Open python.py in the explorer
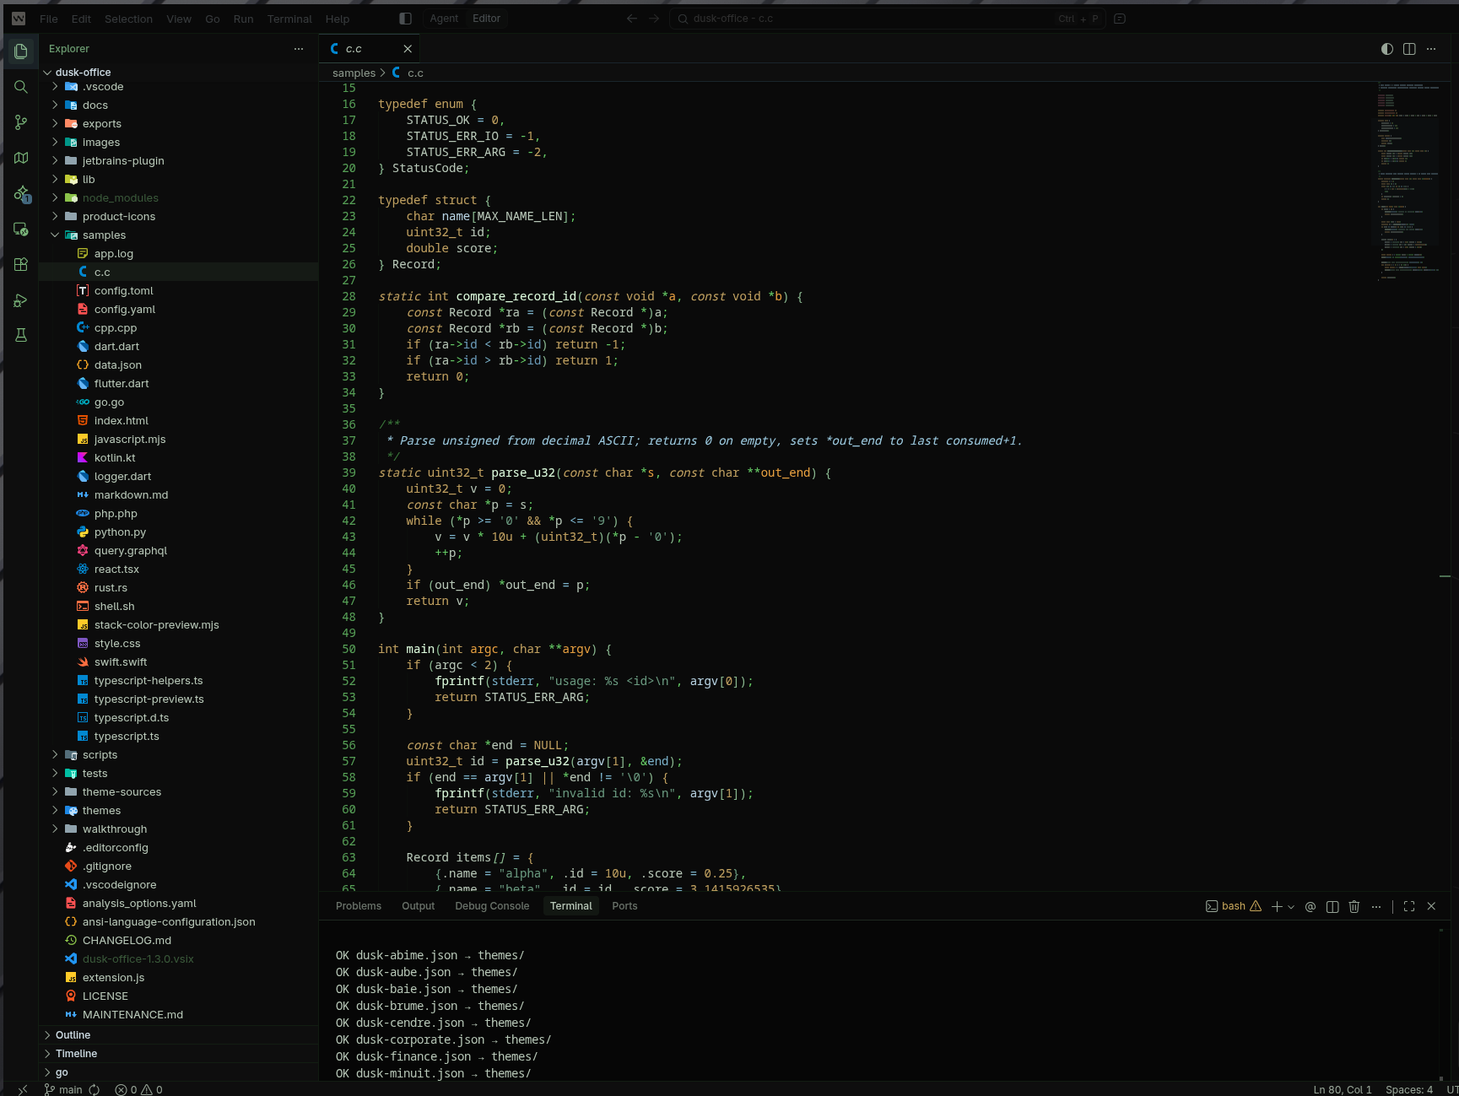Viewport: 1459px width, 1096px height. coord(179,532)
